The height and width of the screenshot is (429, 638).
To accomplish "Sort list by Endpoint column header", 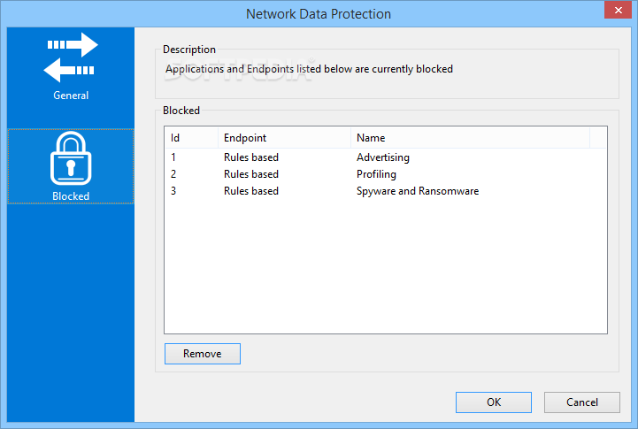I will coord(284,138).
